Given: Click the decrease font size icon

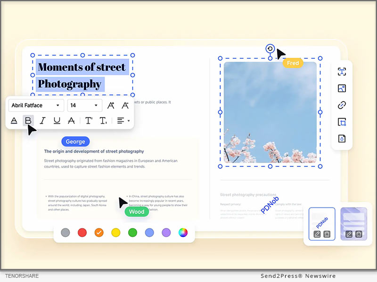Looking at the screenshot, I should [x=125, y=106].
